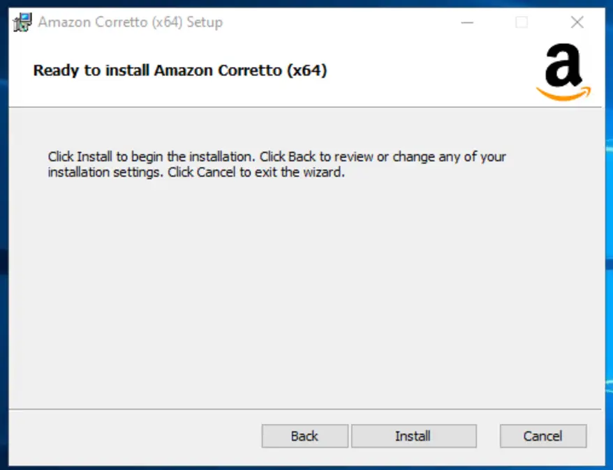Go Back to the previous setup step
613x470 pixels.
pyautogui.click(x=305, y=436)
